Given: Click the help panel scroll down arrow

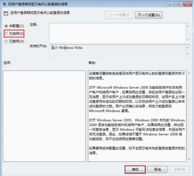Looking at the screenshot, I should (x=189, y=159).
